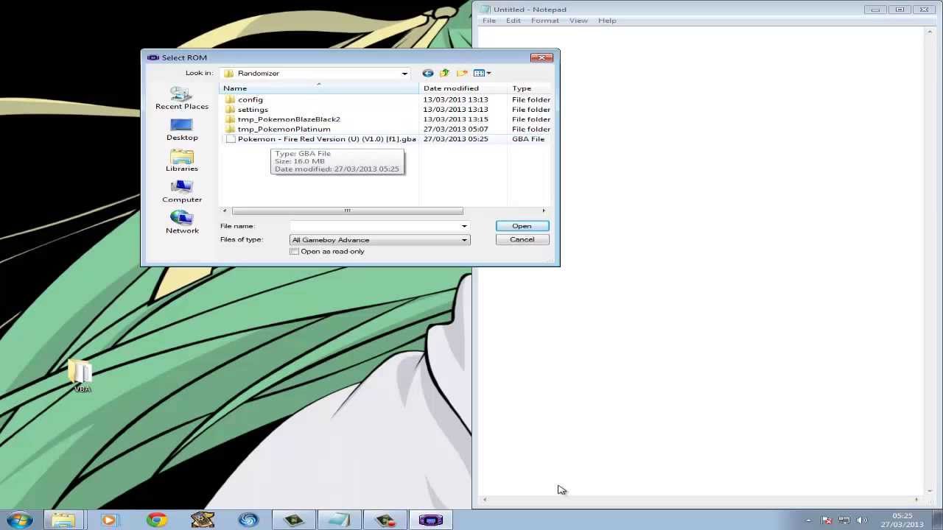Click in the File name input field
Viewport: 943px width, 530px height.
pos(374,226)
